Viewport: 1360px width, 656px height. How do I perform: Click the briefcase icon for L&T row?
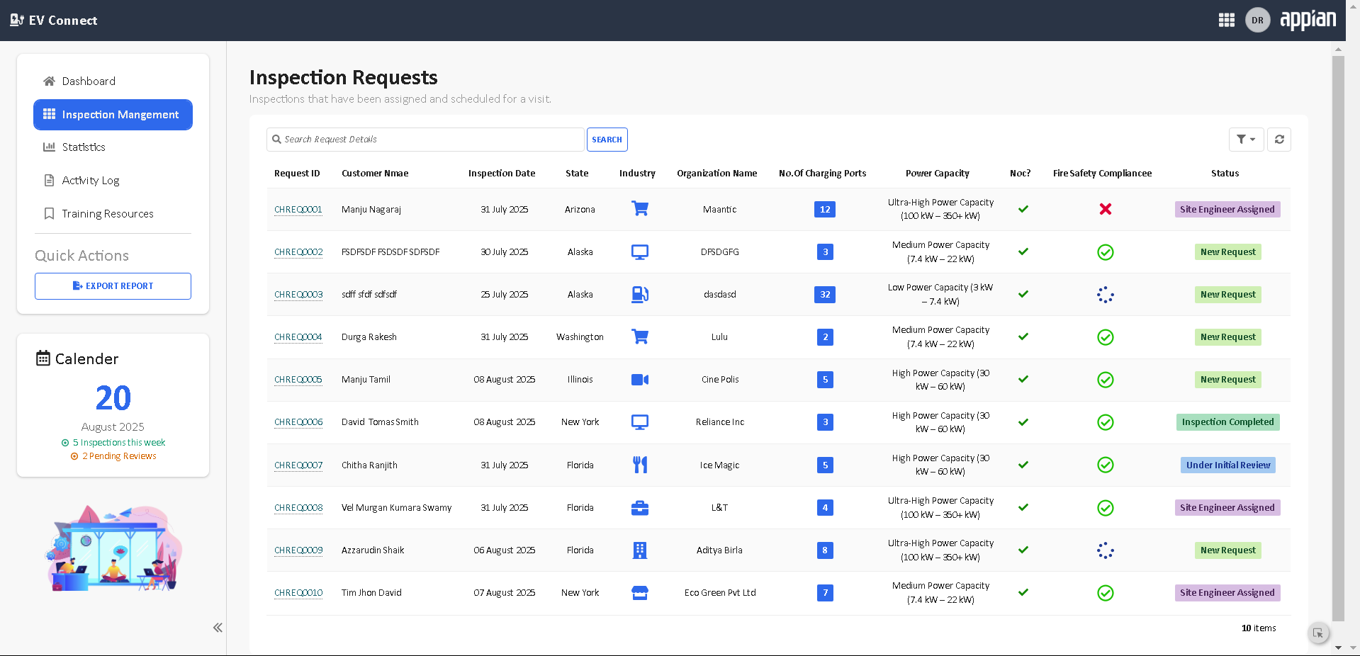pyautogui.click(x=639, y=508)
